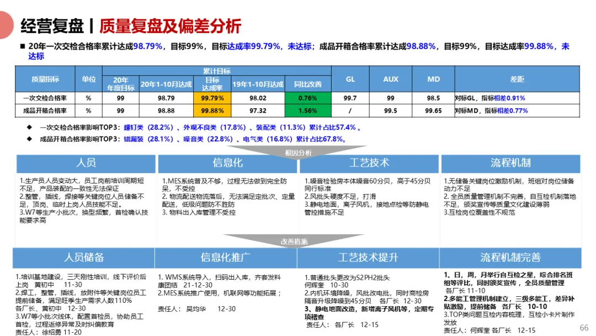Viewport: 596px width, 336px height.
Task: Click the text '1.无储备关键岗位激励机制'
Action: click(484, 181)
